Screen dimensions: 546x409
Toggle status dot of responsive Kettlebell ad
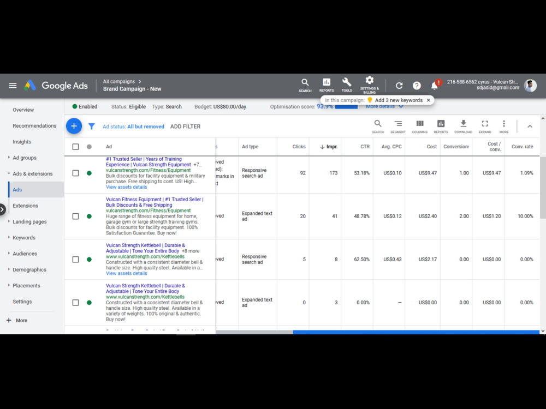coord(89,260)
